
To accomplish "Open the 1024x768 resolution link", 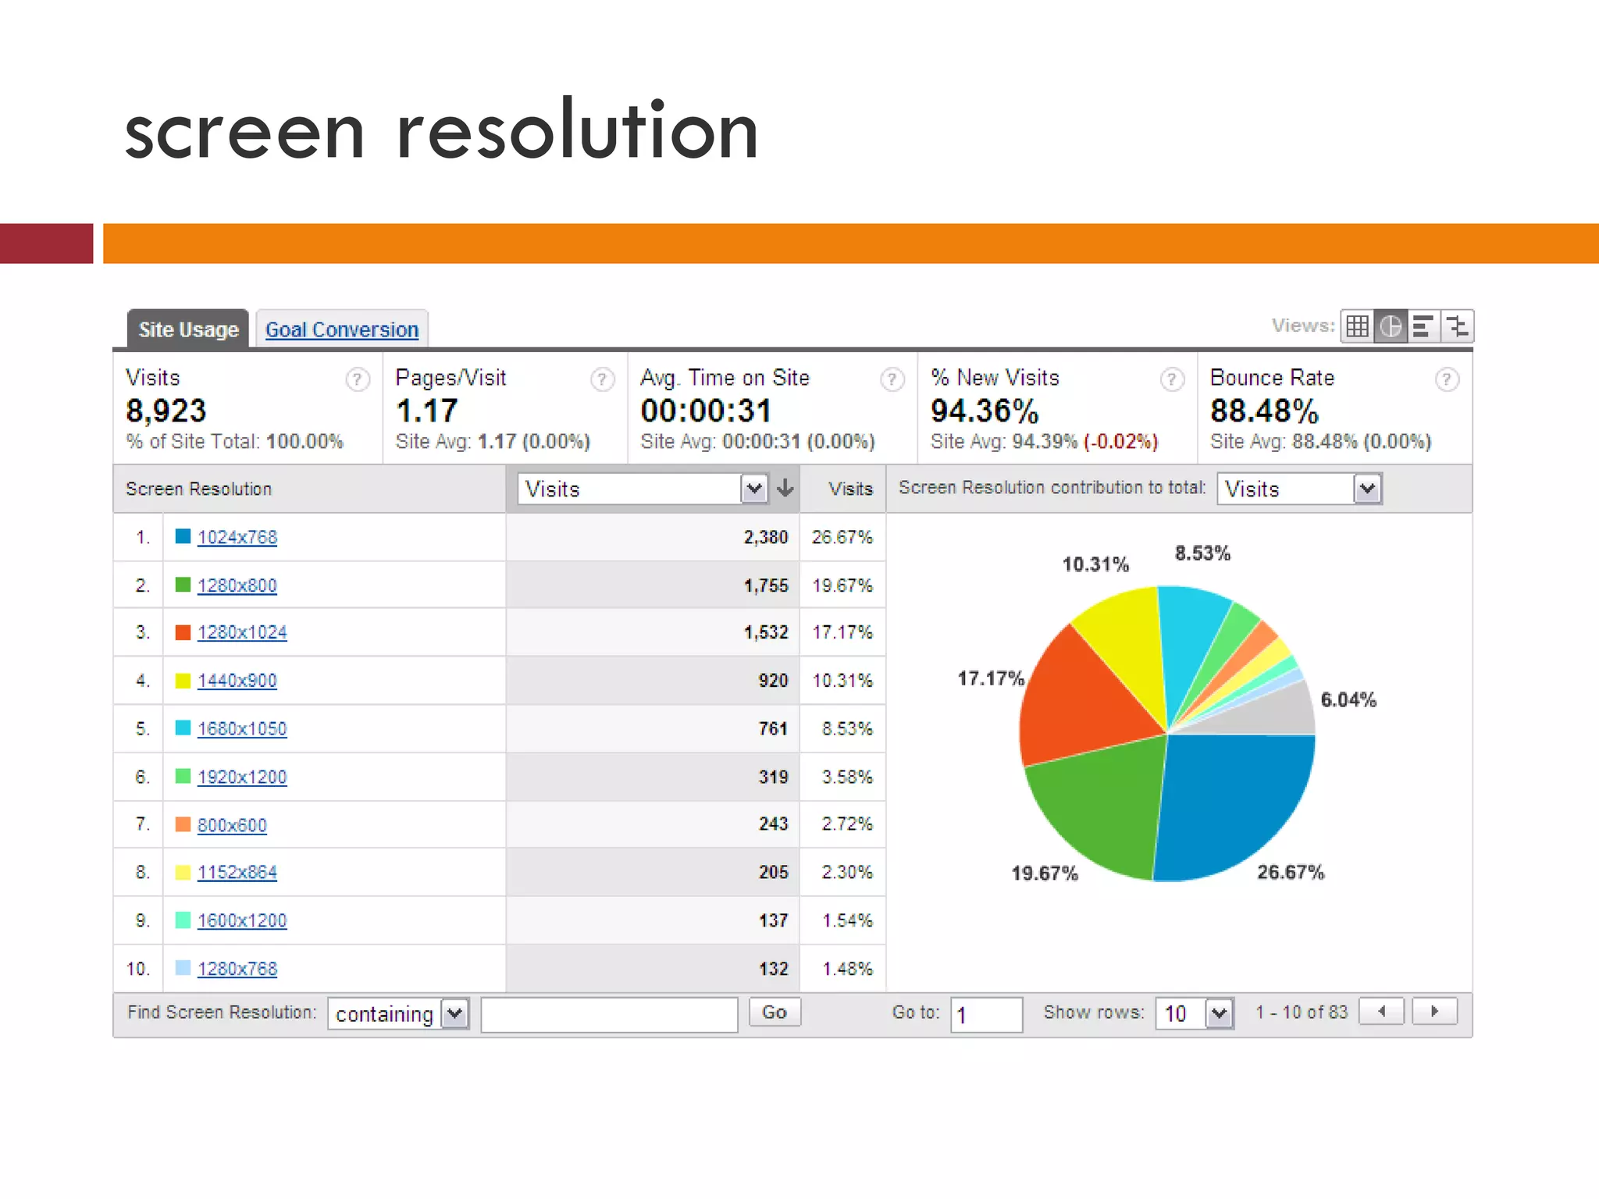I will coord(237,537).
